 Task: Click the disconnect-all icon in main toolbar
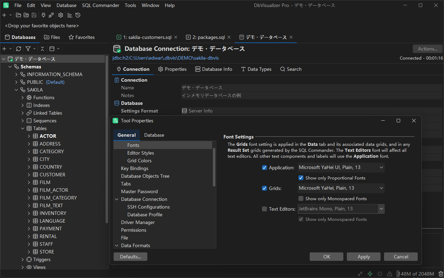[x=51, y=15]
